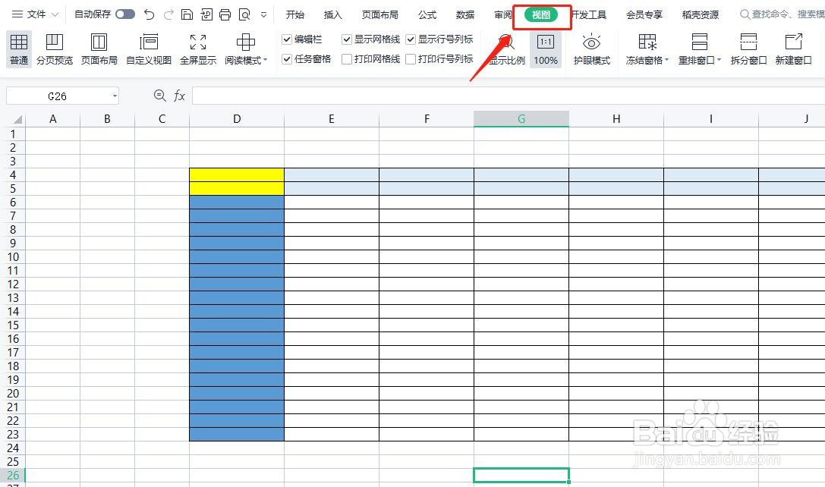Click the yellow cell D4
Screen dimensions: 825x487
(x=237, y=175)
